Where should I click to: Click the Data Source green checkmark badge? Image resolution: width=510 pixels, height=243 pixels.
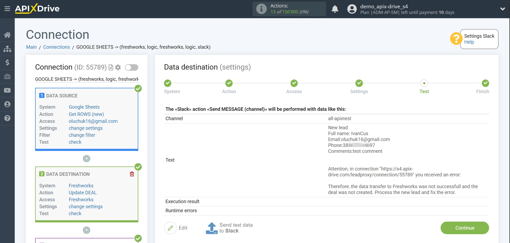[138, 89]
